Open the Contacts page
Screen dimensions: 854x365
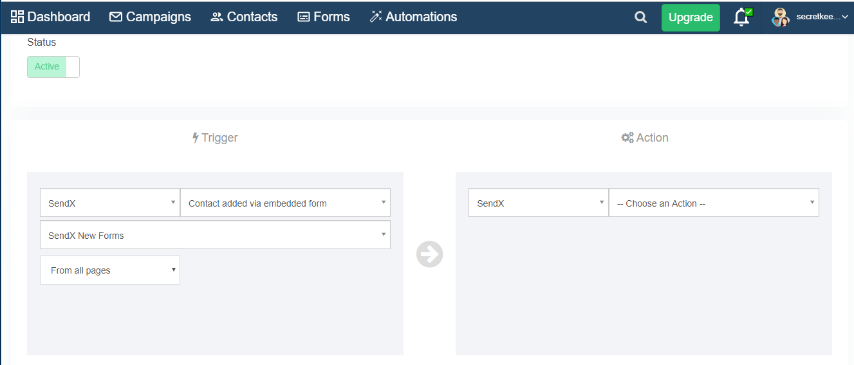pyautogui.click(x=244, y=17)
